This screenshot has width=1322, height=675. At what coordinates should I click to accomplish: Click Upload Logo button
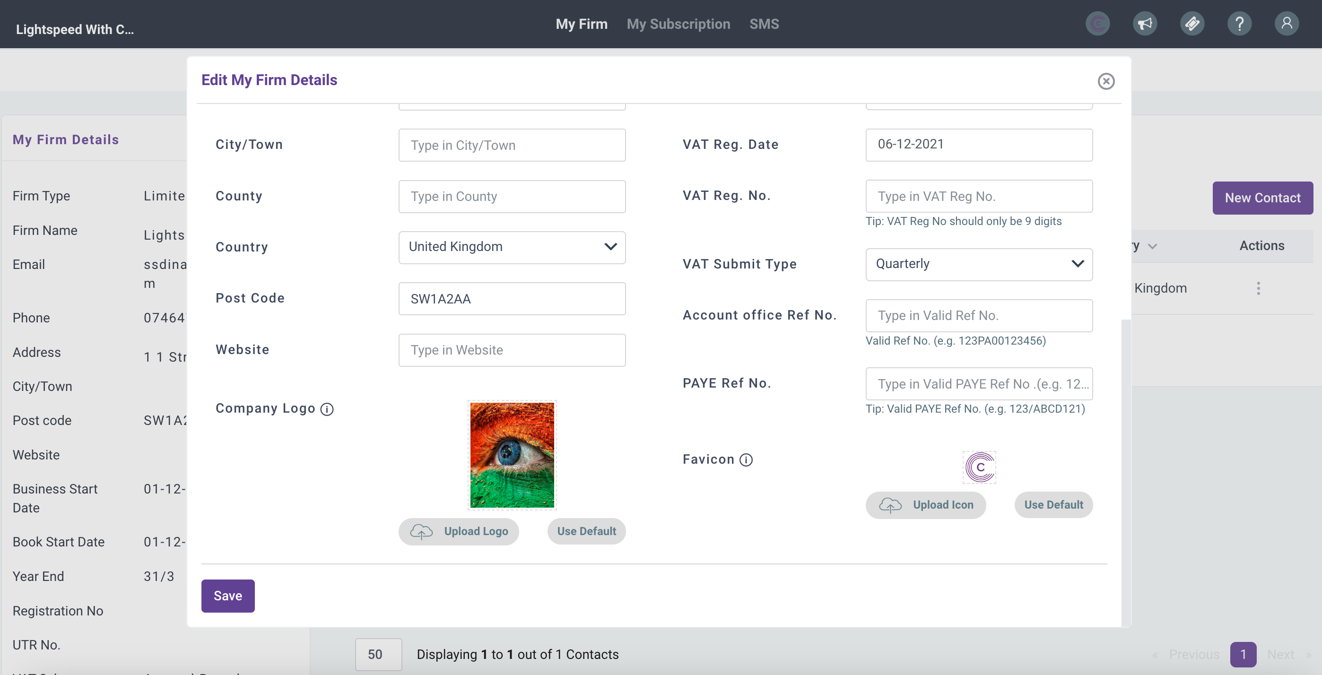458,531
